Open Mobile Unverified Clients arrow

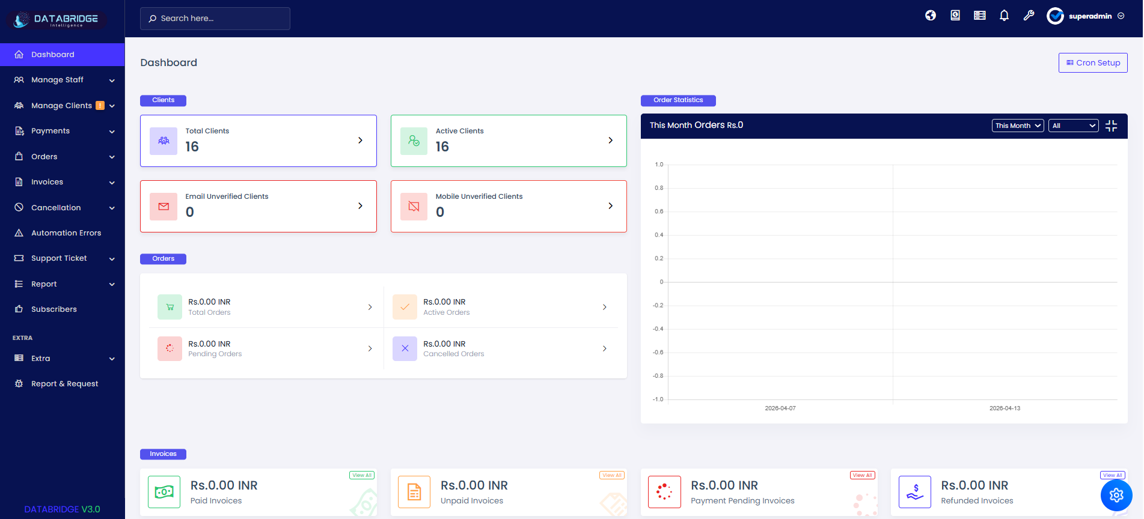610,206
